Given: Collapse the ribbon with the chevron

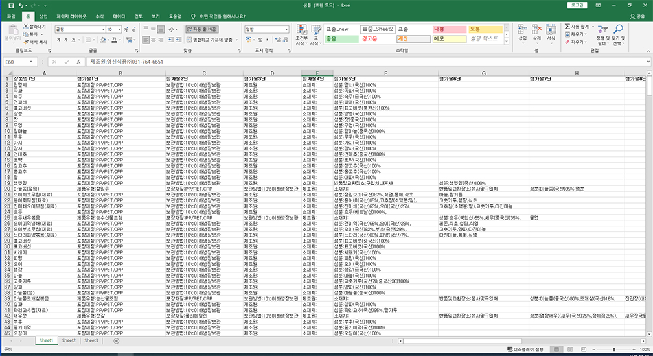Looking at the screenshot, I should point(648,51).
